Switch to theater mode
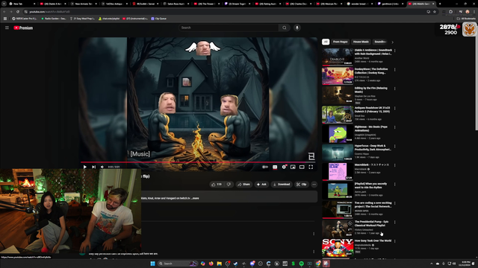 click(302, 167)
